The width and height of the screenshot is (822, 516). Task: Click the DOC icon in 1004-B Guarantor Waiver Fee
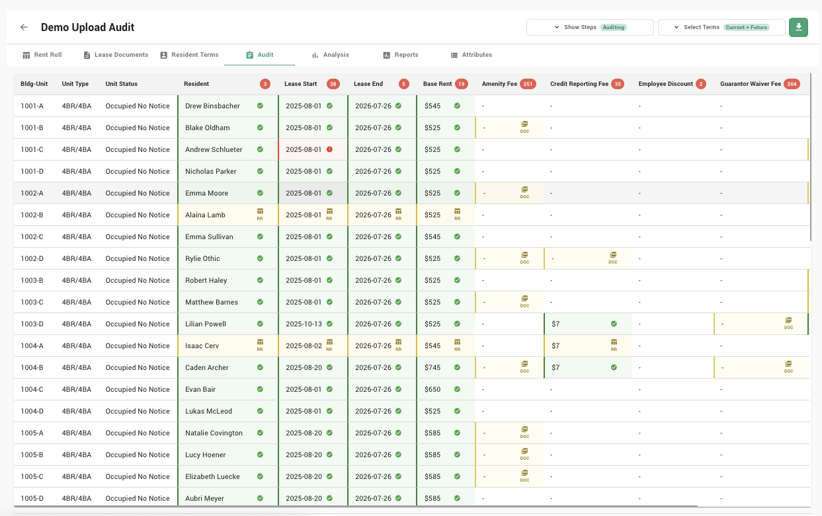(x=788, y=367)
